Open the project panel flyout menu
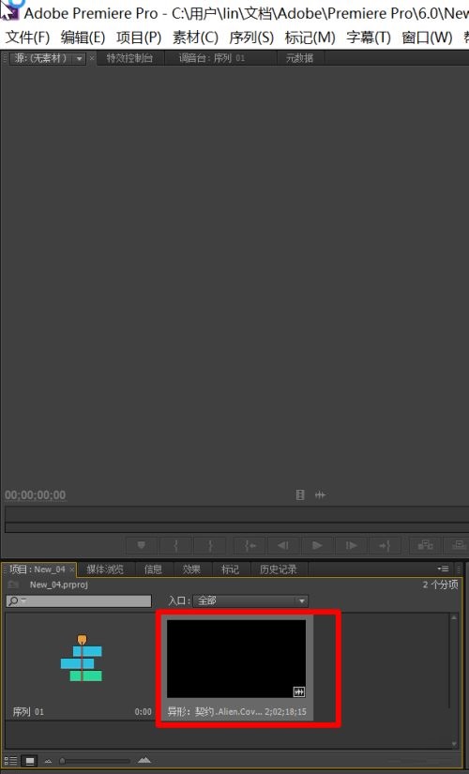This screenshot has height=774, width=469. [443, 569]
